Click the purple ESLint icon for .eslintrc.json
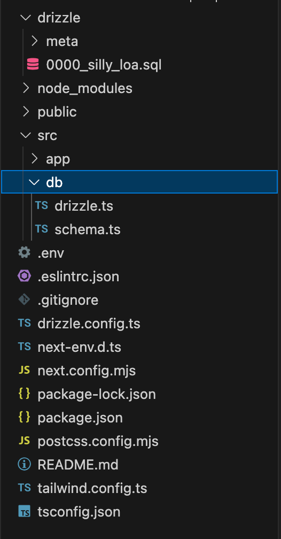The image size is (281, 539). tap(24, 276)
